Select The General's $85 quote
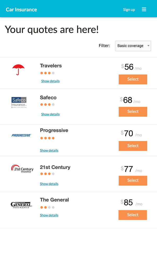 [132, 215]
